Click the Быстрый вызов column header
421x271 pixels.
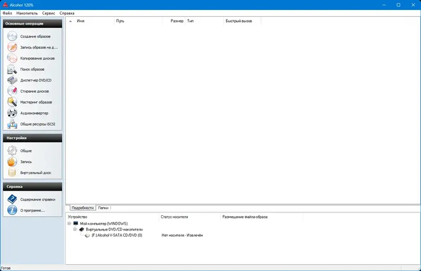point(242,21)
